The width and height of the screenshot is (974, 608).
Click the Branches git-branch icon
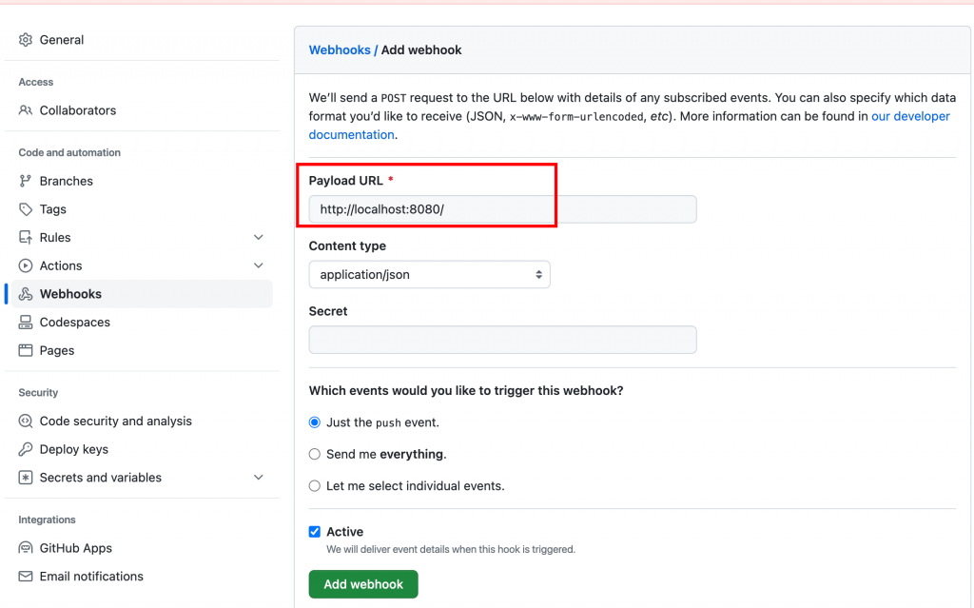[x=26, y=181]
